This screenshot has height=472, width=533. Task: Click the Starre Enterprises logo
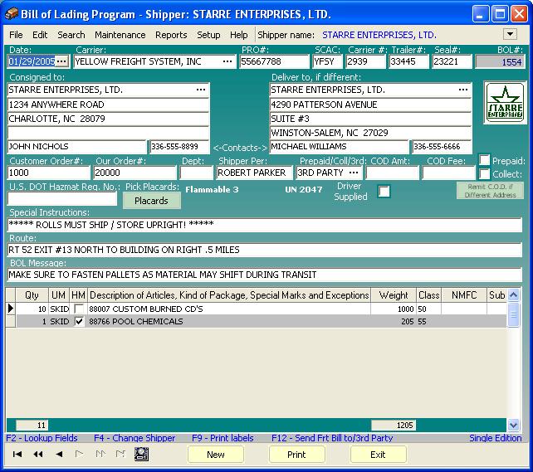(x=505, y=103)
